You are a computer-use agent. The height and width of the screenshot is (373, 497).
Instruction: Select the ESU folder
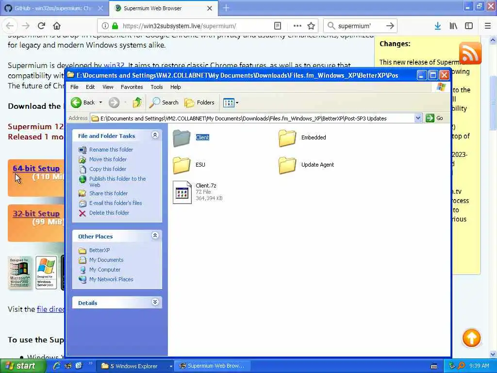click(x=189, y=165)
